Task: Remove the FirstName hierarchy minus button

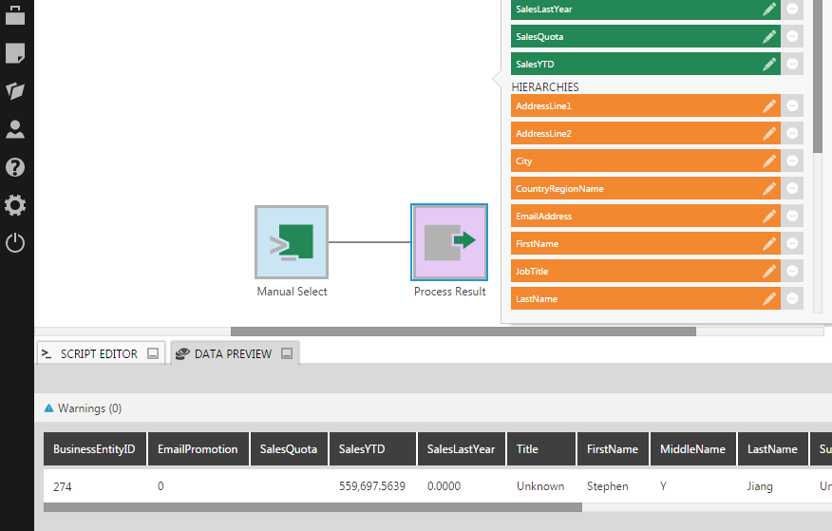Action: (792, 243)
